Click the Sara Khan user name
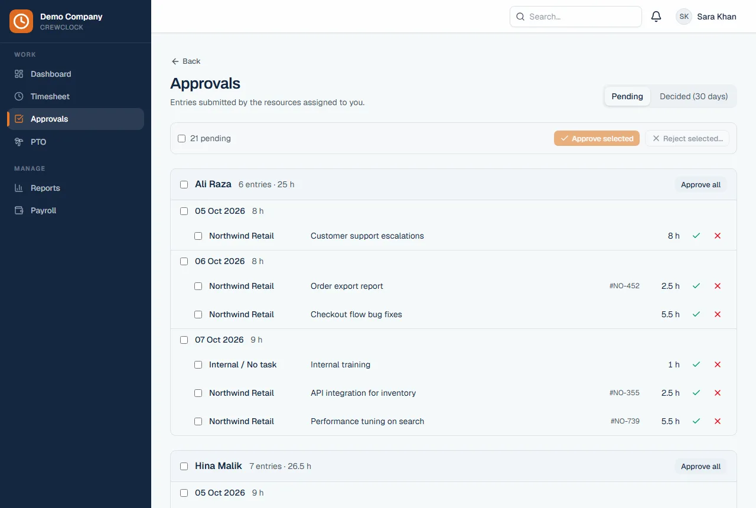The height and width of the screenshot is (508, 756). coord(716,17)
